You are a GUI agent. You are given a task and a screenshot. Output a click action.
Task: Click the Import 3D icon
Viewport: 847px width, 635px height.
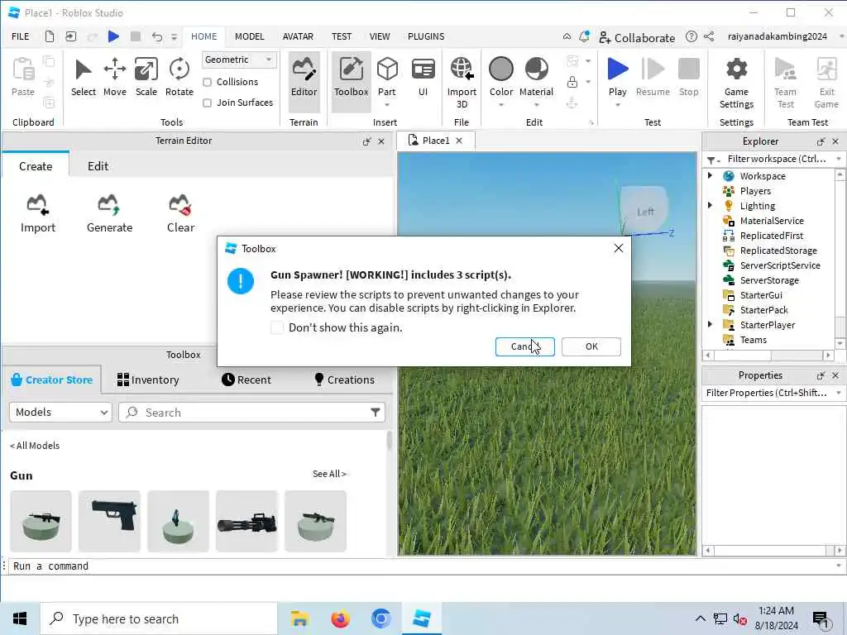(462, 69)
